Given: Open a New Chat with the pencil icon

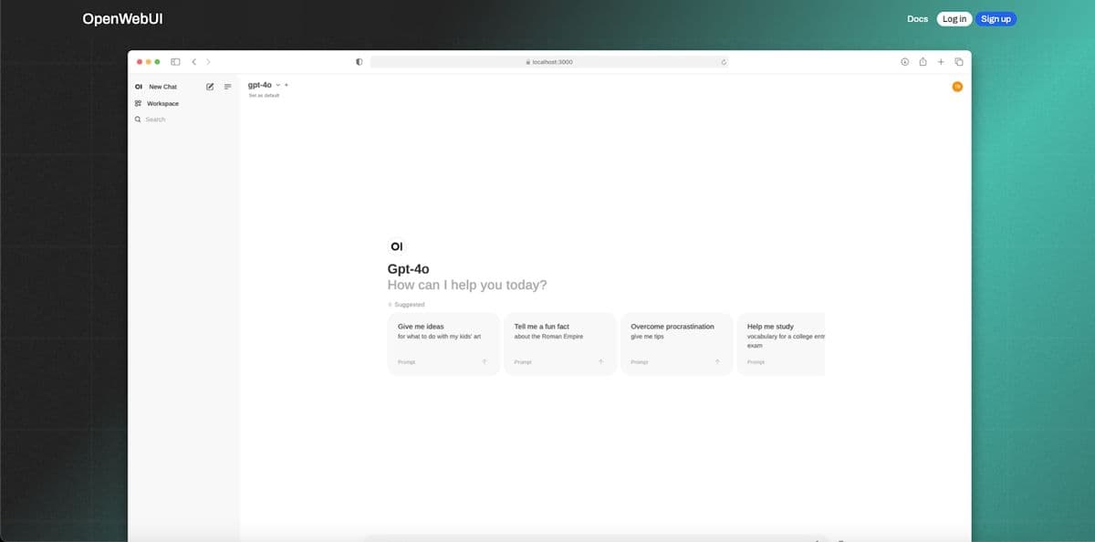Looking at the screenshot, I should [x=210, y=87].
